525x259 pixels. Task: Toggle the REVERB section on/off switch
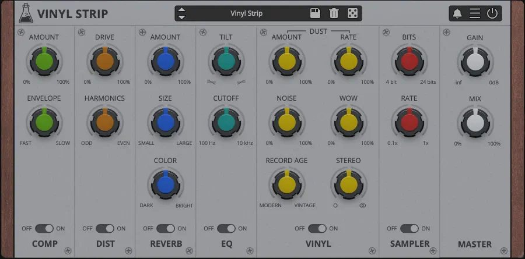tap(165, 229)
